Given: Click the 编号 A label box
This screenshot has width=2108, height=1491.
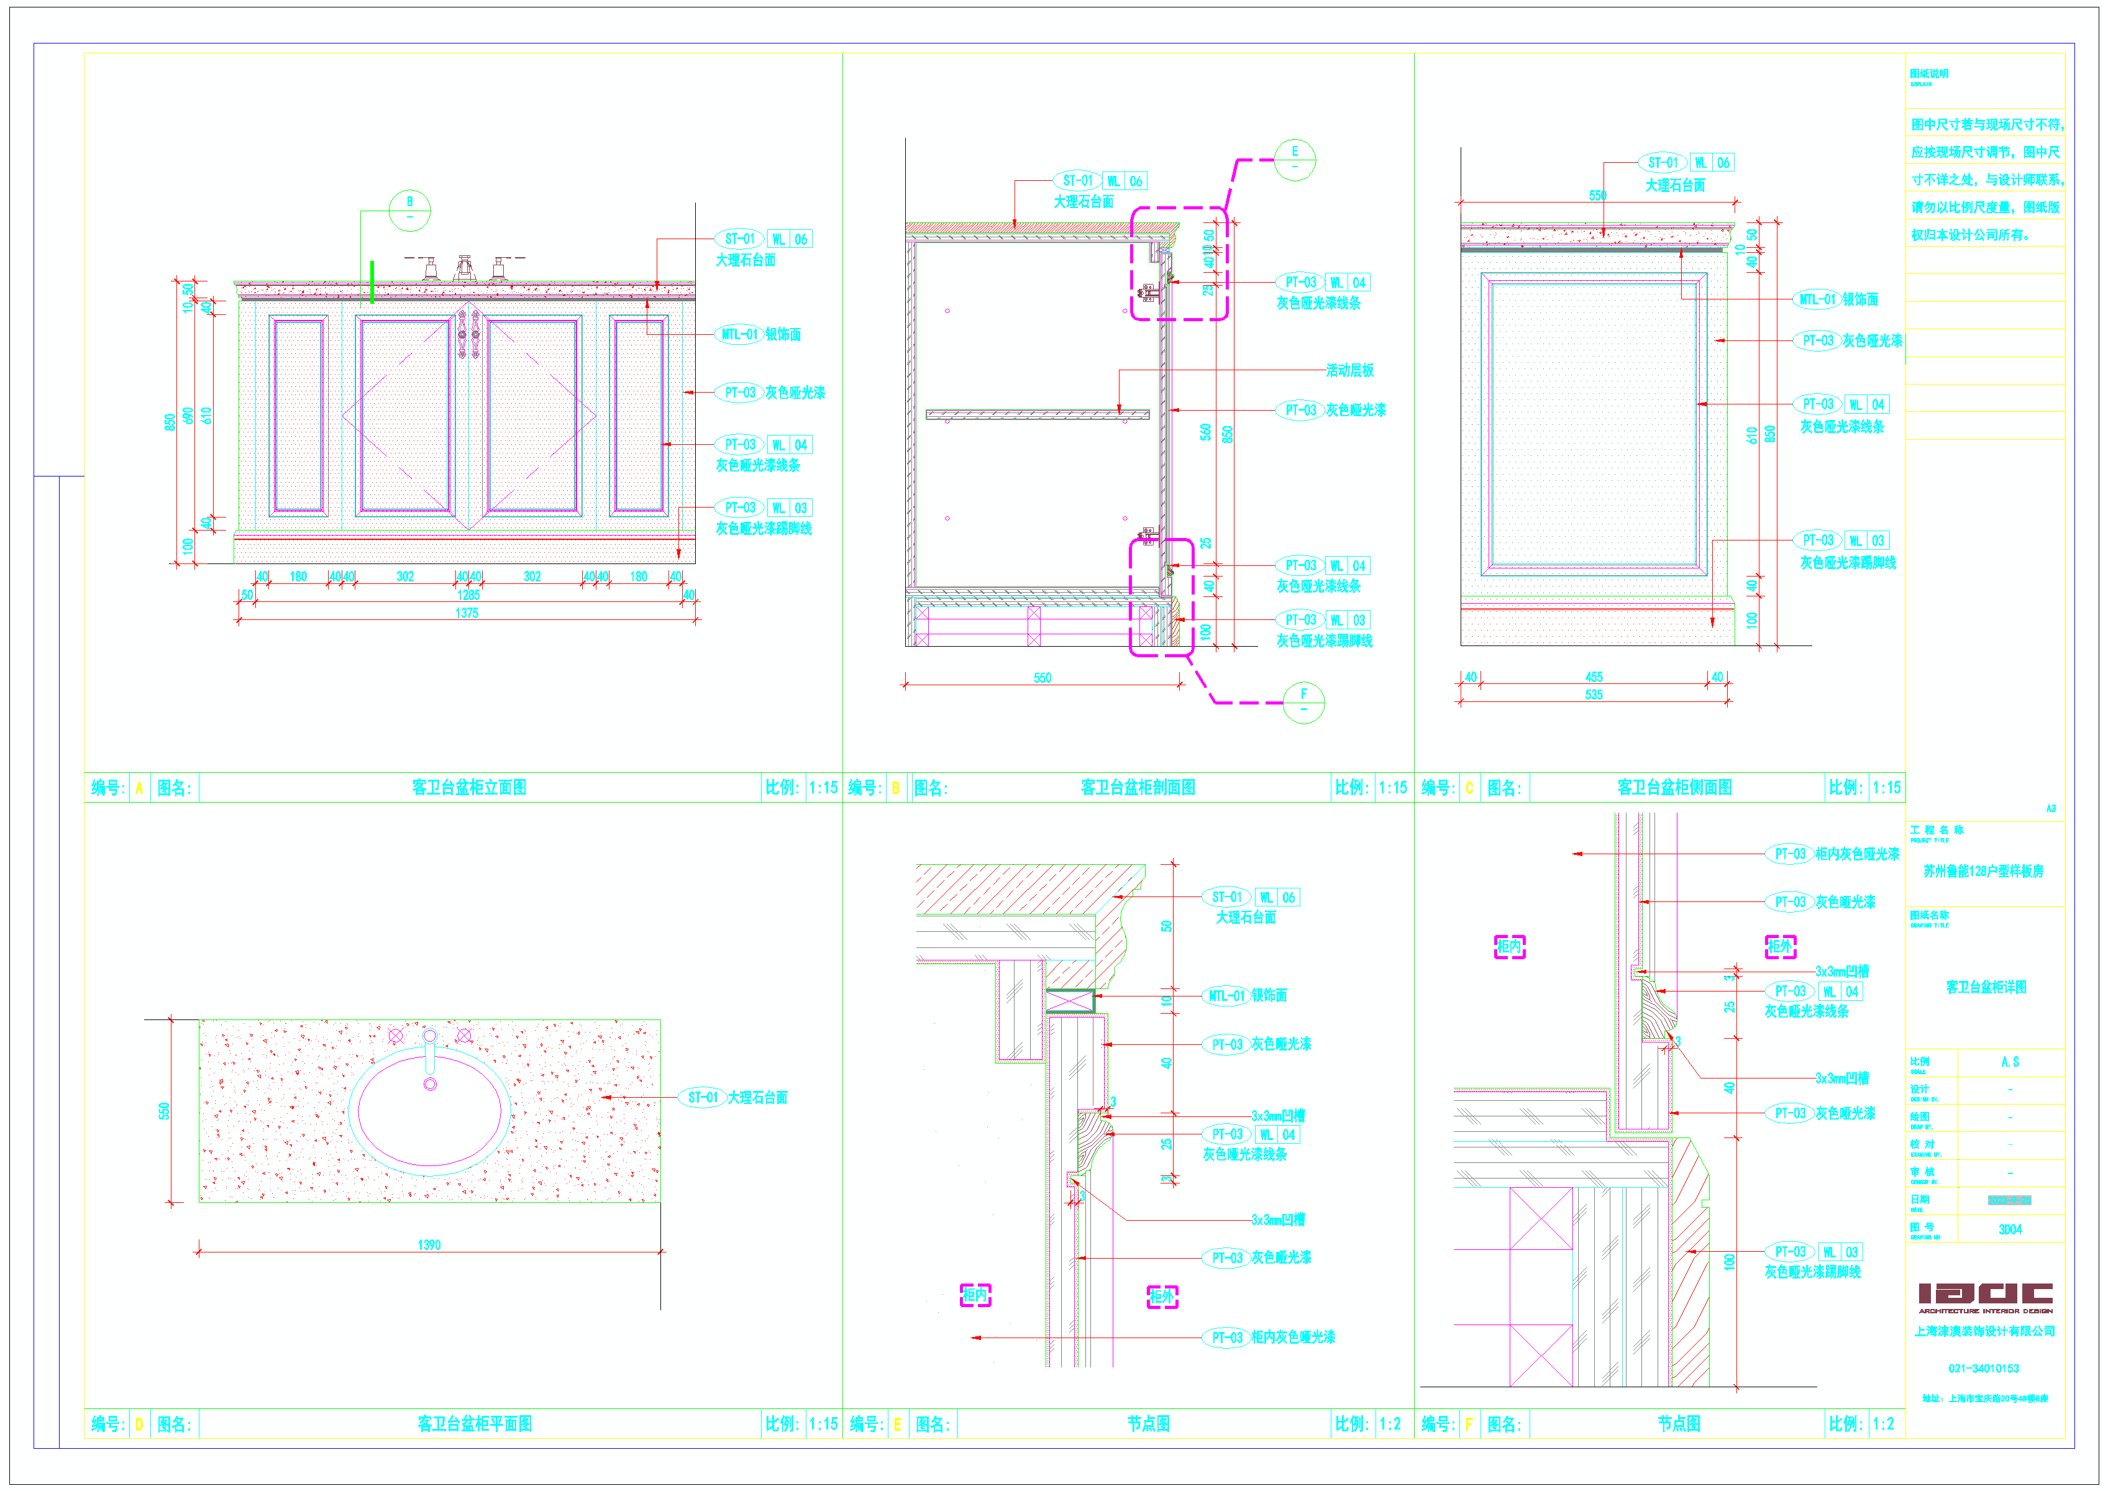Looking at the screenshot, I should point(140,788).
